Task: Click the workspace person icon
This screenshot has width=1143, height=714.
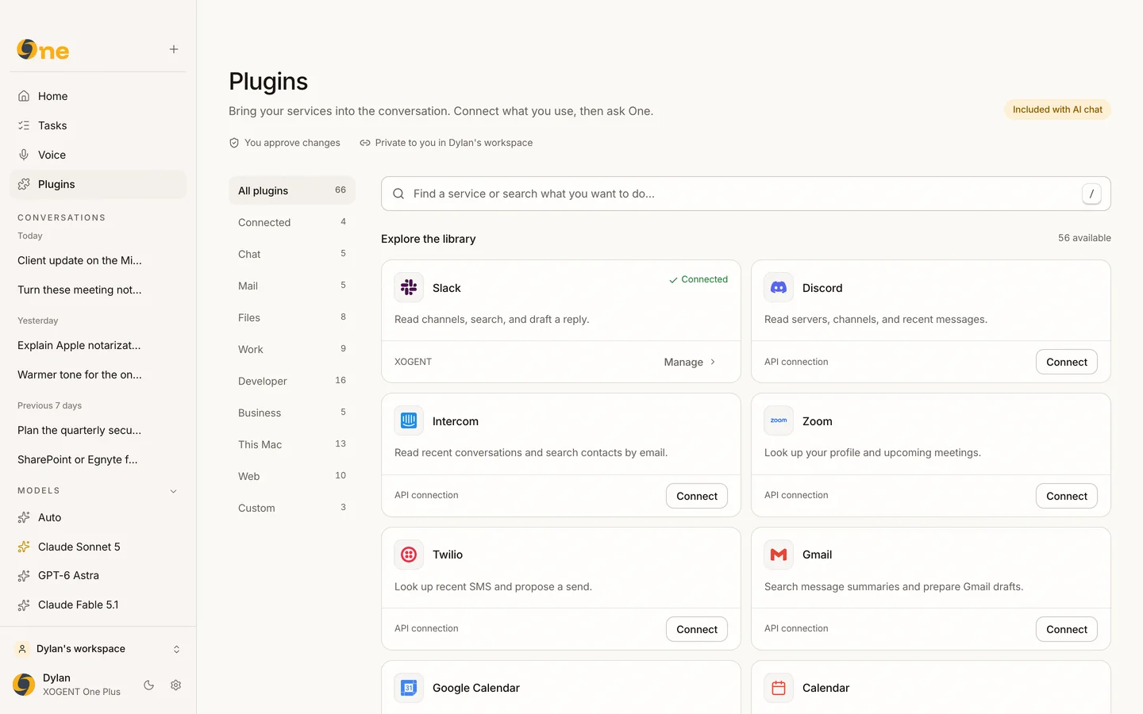Action: point(22,649)
